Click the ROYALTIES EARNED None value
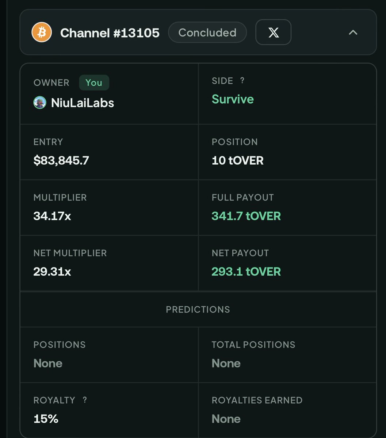Screen dimensions: 386x438 (x=226, y=419)
